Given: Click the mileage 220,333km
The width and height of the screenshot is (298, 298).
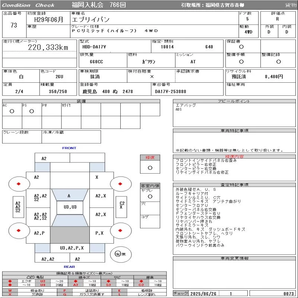Looking at the screenshot, I should coord(48,47).
